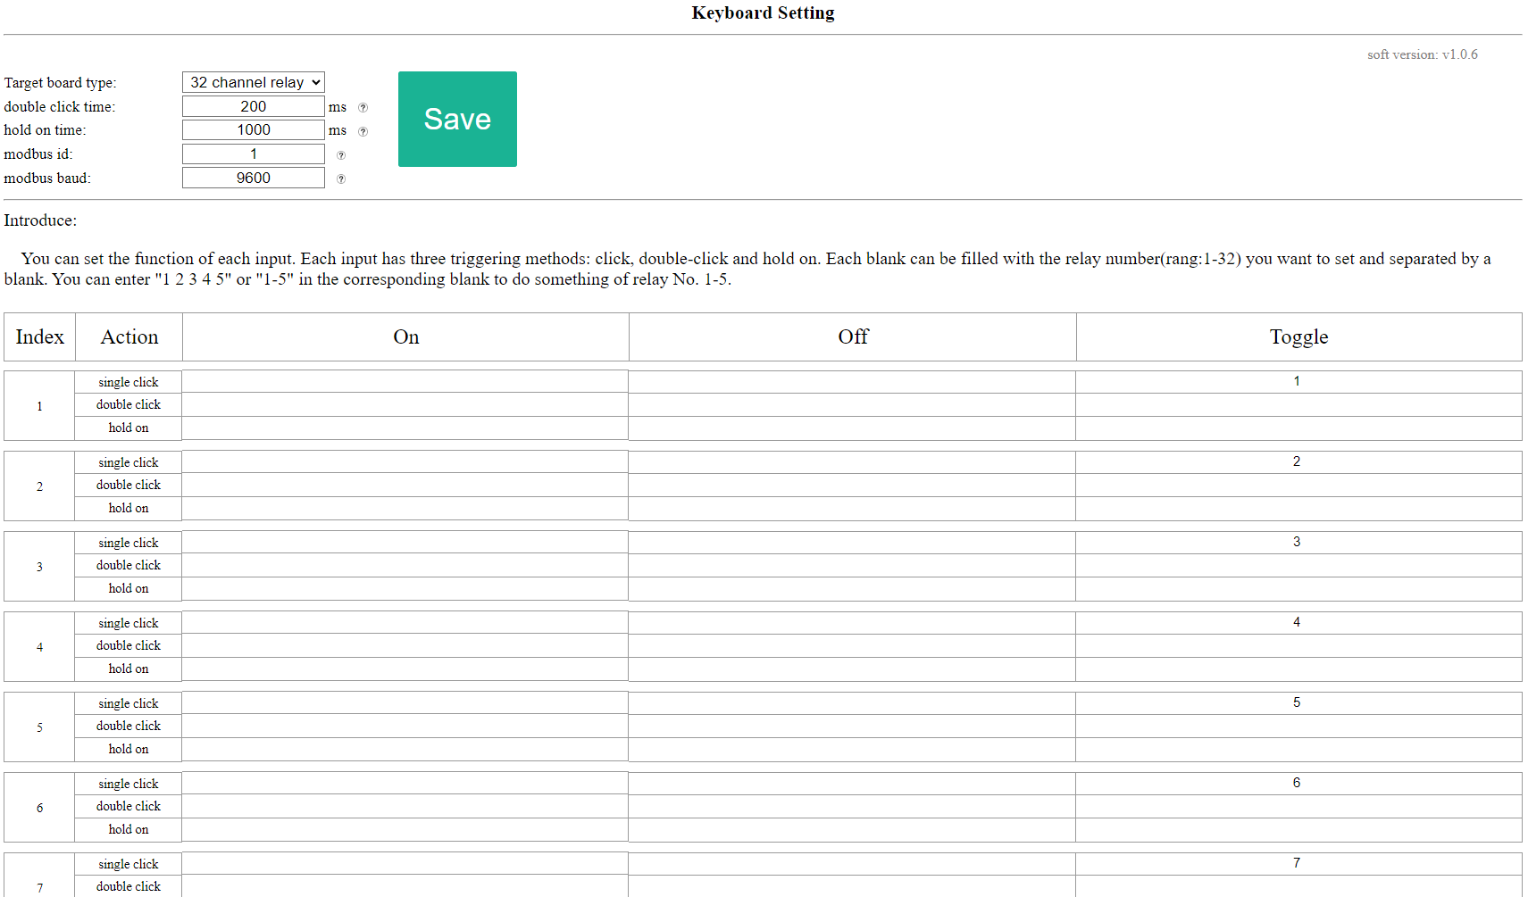The height and width of the screenshot is (897, 1528).
Task: Focus the hold on time input field
Action: (x=254, y=130)
